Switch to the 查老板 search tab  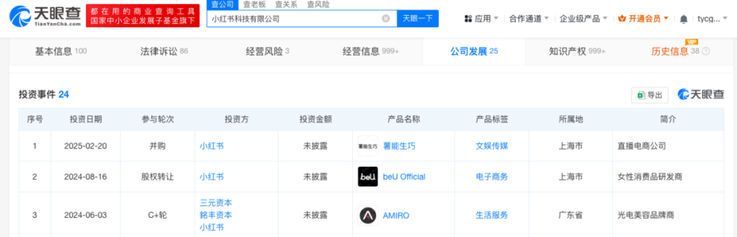tap(254, 4)
